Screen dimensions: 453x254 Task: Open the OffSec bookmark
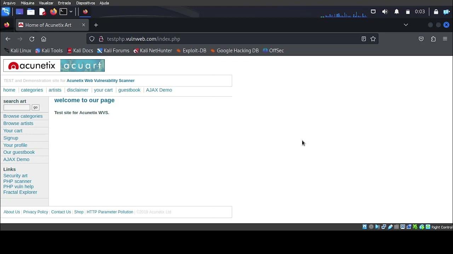coord(273,50)
